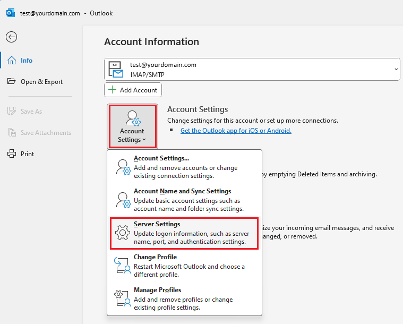Click the Open & Export folder icon
This screenshot has height=324, width=403.
12,82
